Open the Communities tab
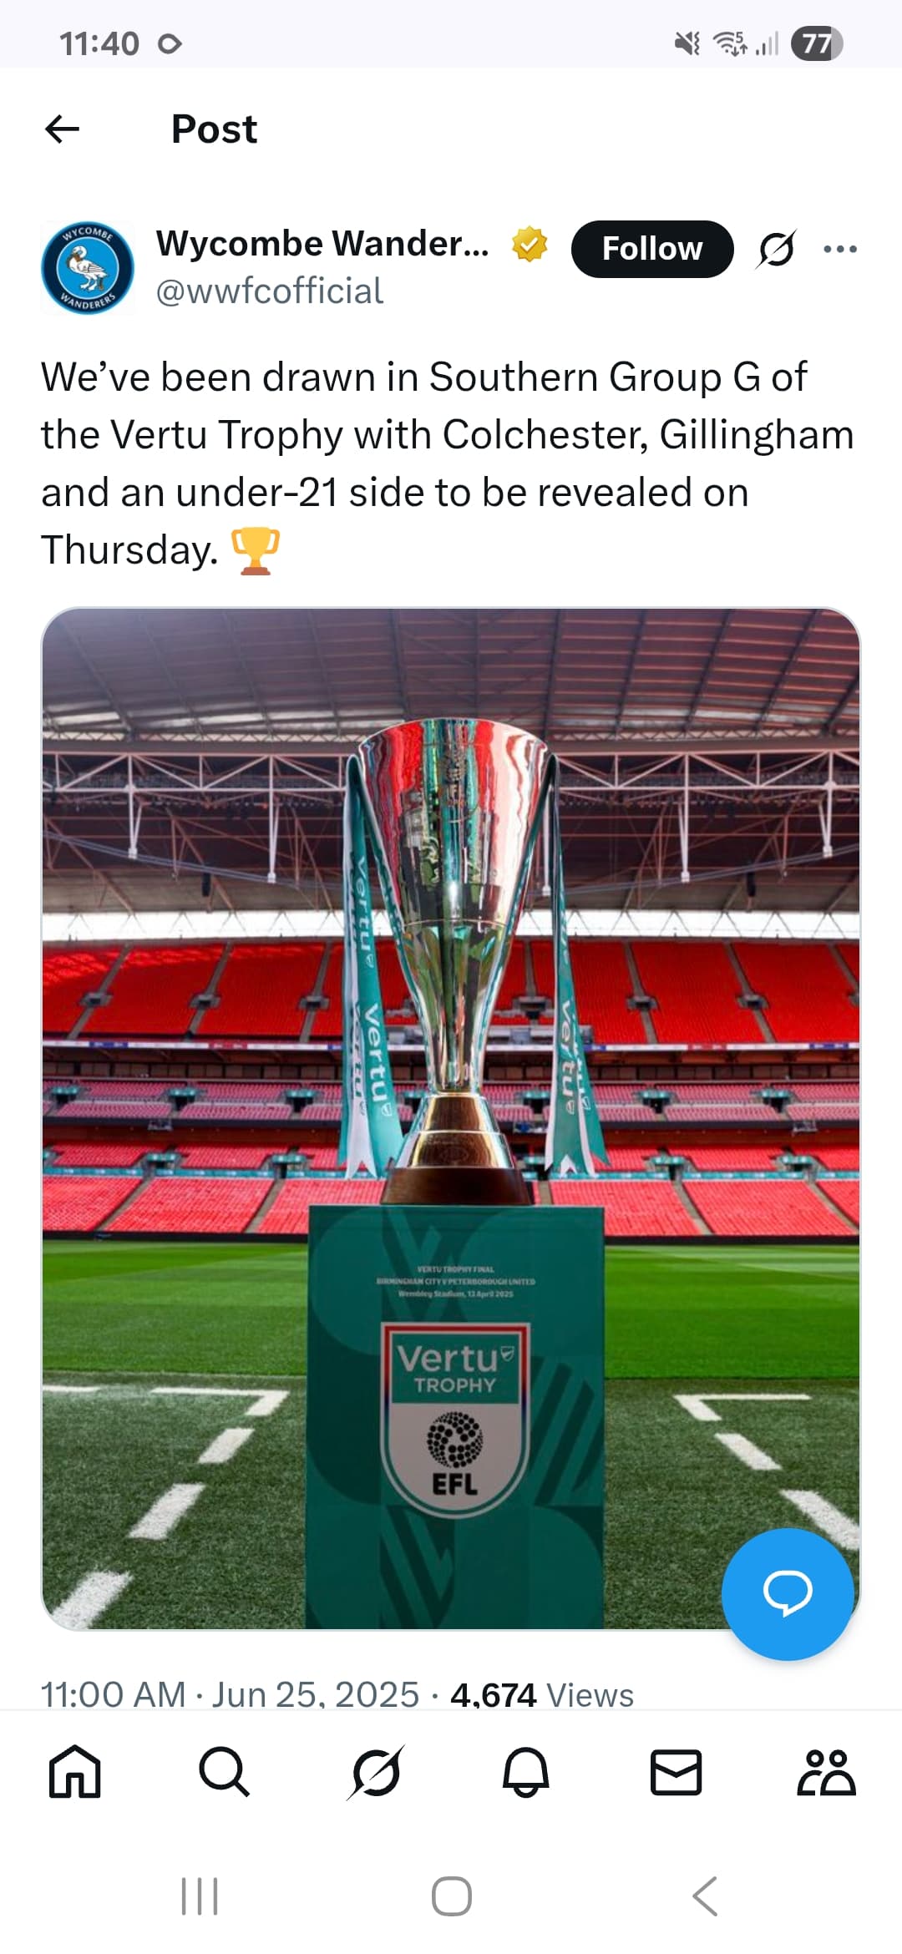The height and width of the screenshot is (1954, 902). coord(827,1771)
